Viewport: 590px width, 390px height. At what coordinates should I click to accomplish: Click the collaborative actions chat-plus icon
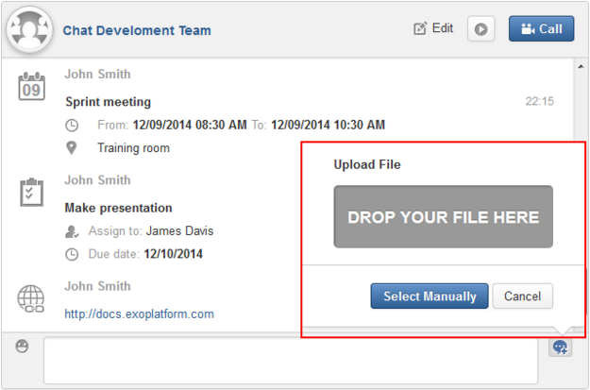pos(561,348)
